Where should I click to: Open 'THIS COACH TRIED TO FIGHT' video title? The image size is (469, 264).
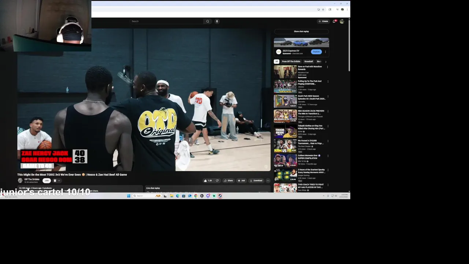(x=311, y=186)
